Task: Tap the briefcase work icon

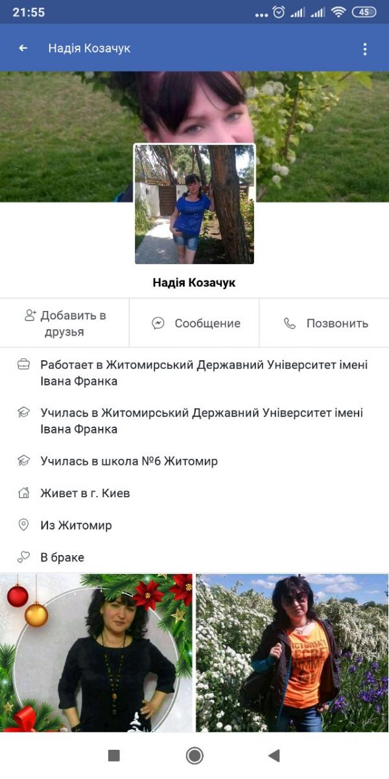Action: [x=23, y=365]
